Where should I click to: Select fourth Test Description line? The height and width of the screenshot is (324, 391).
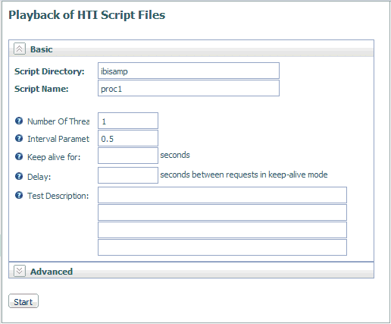point(222,247)
